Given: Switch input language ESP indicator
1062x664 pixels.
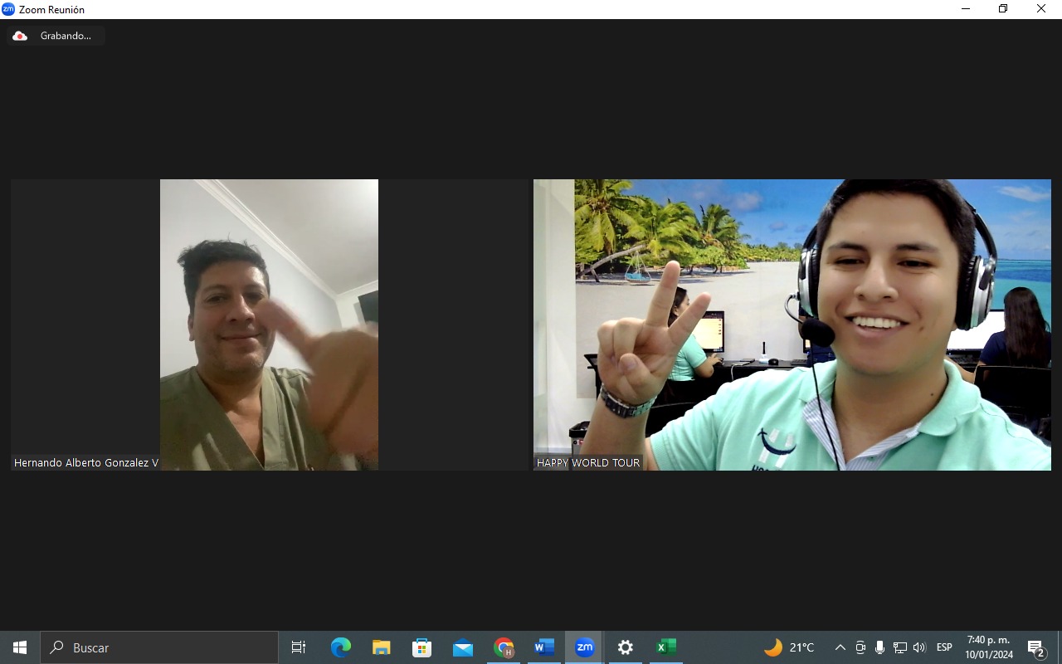Looking at the screenshot, I should 944,647.
